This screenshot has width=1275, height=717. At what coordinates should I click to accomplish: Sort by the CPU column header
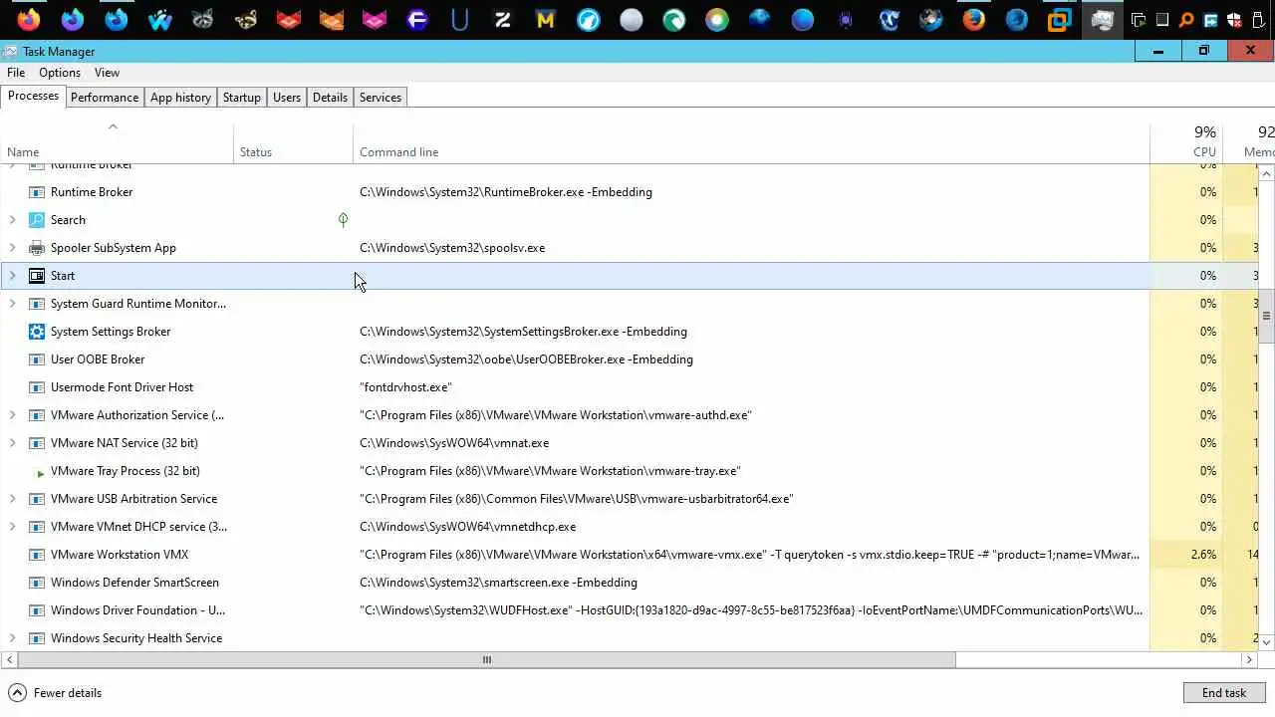pyautogui.click(x=1185, y=142)
